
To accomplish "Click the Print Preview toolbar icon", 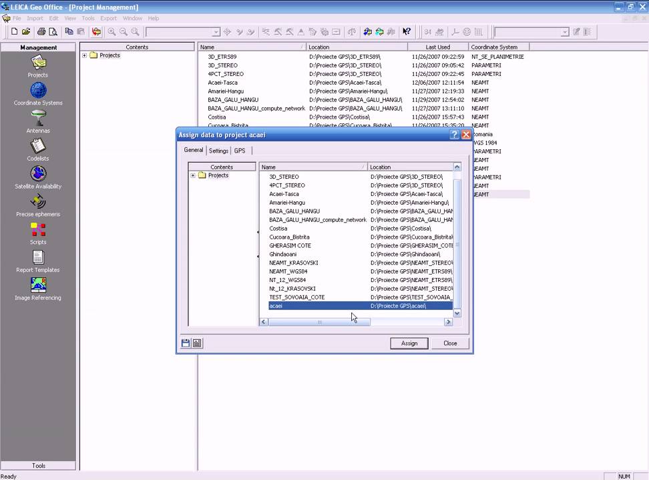I will (53, 32).
